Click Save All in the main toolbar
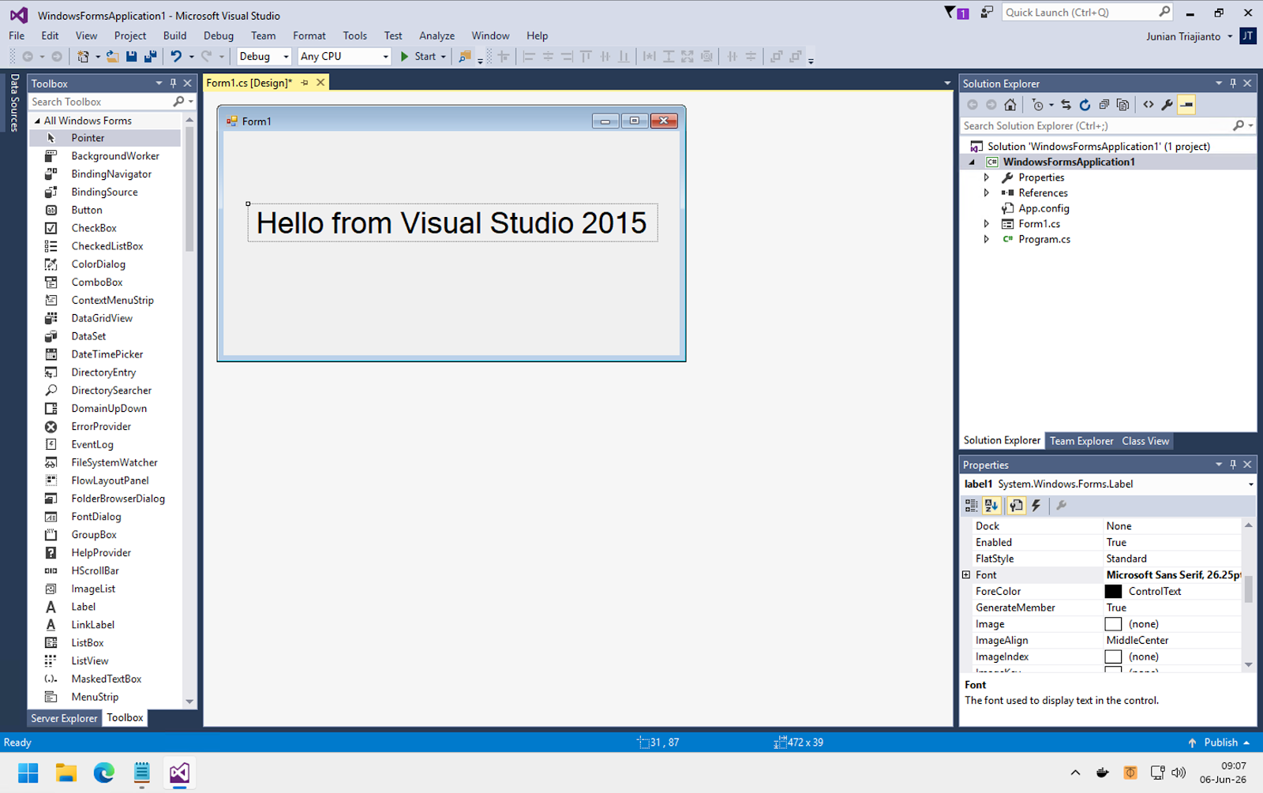This screenshot has height=793, width=1263. pos(150,56)
